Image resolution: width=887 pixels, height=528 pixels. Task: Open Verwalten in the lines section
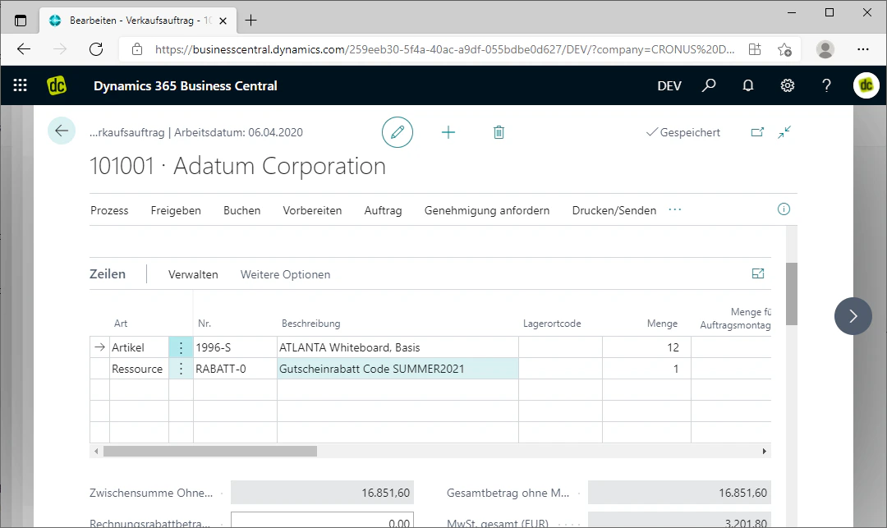193,274
